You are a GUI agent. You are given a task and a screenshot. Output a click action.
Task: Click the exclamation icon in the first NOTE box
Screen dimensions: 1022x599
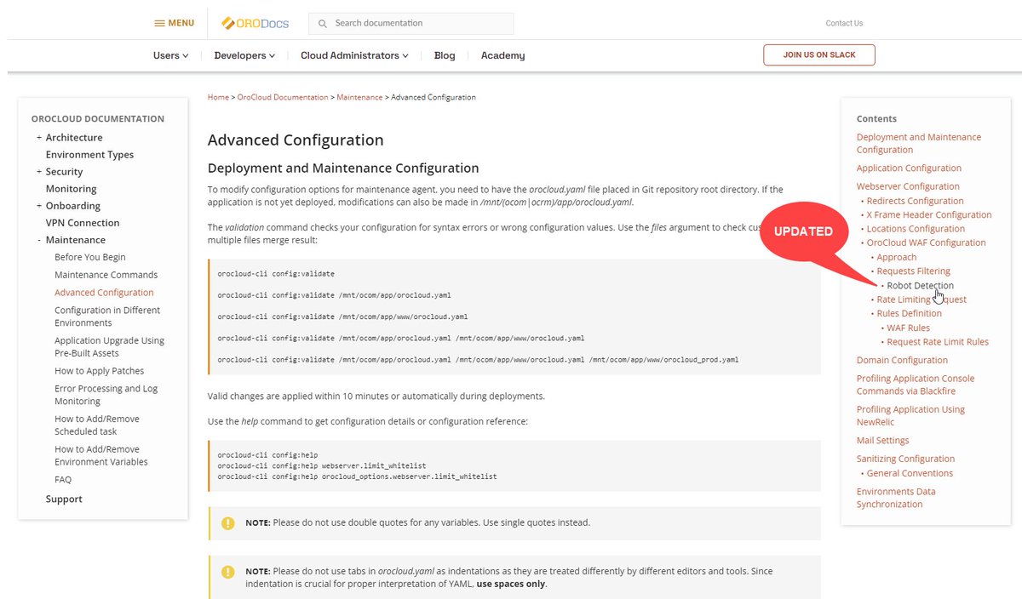pos(227,522)
